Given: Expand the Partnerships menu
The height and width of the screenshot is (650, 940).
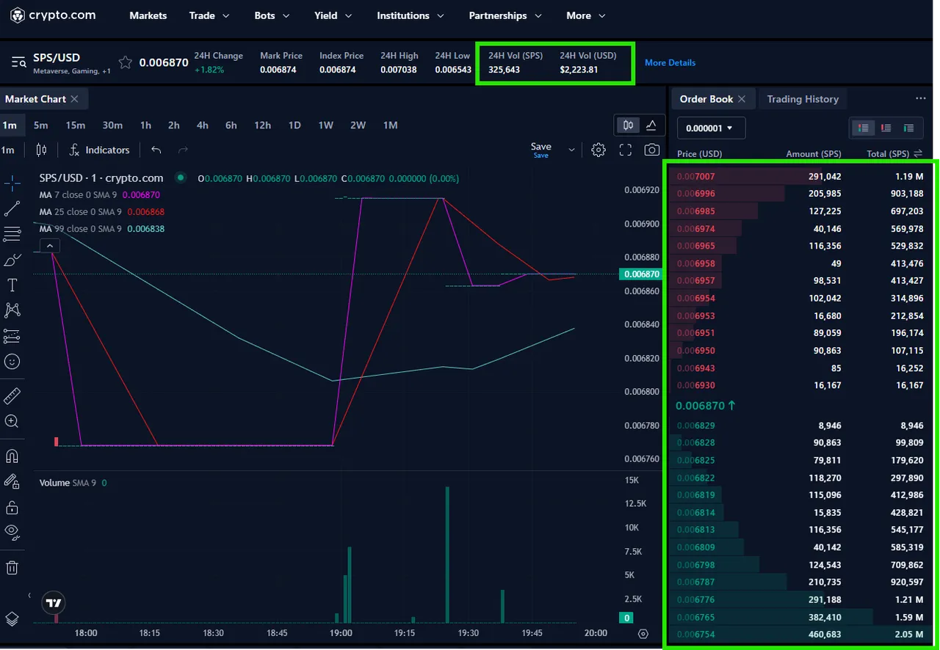Looking at the screenshot, I should pos(505,15).
